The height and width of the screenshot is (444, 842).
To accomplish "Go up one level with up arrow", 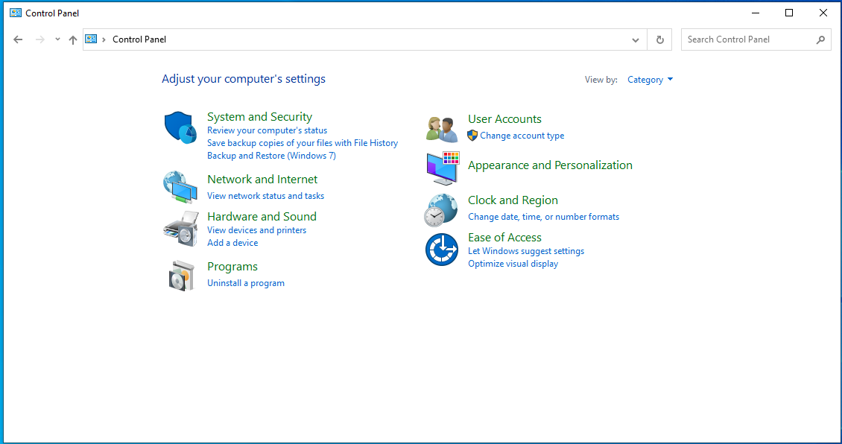I will (73, 39).
